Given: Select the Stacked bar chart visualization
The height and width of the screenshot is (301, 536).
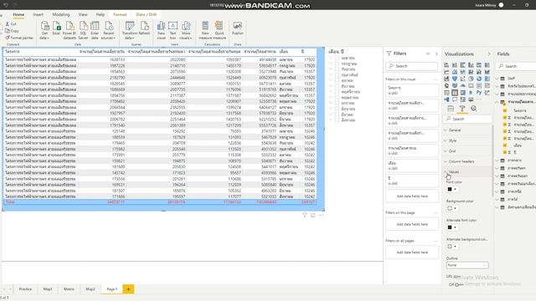Looking at the screenshot, I should coord(446,65).
